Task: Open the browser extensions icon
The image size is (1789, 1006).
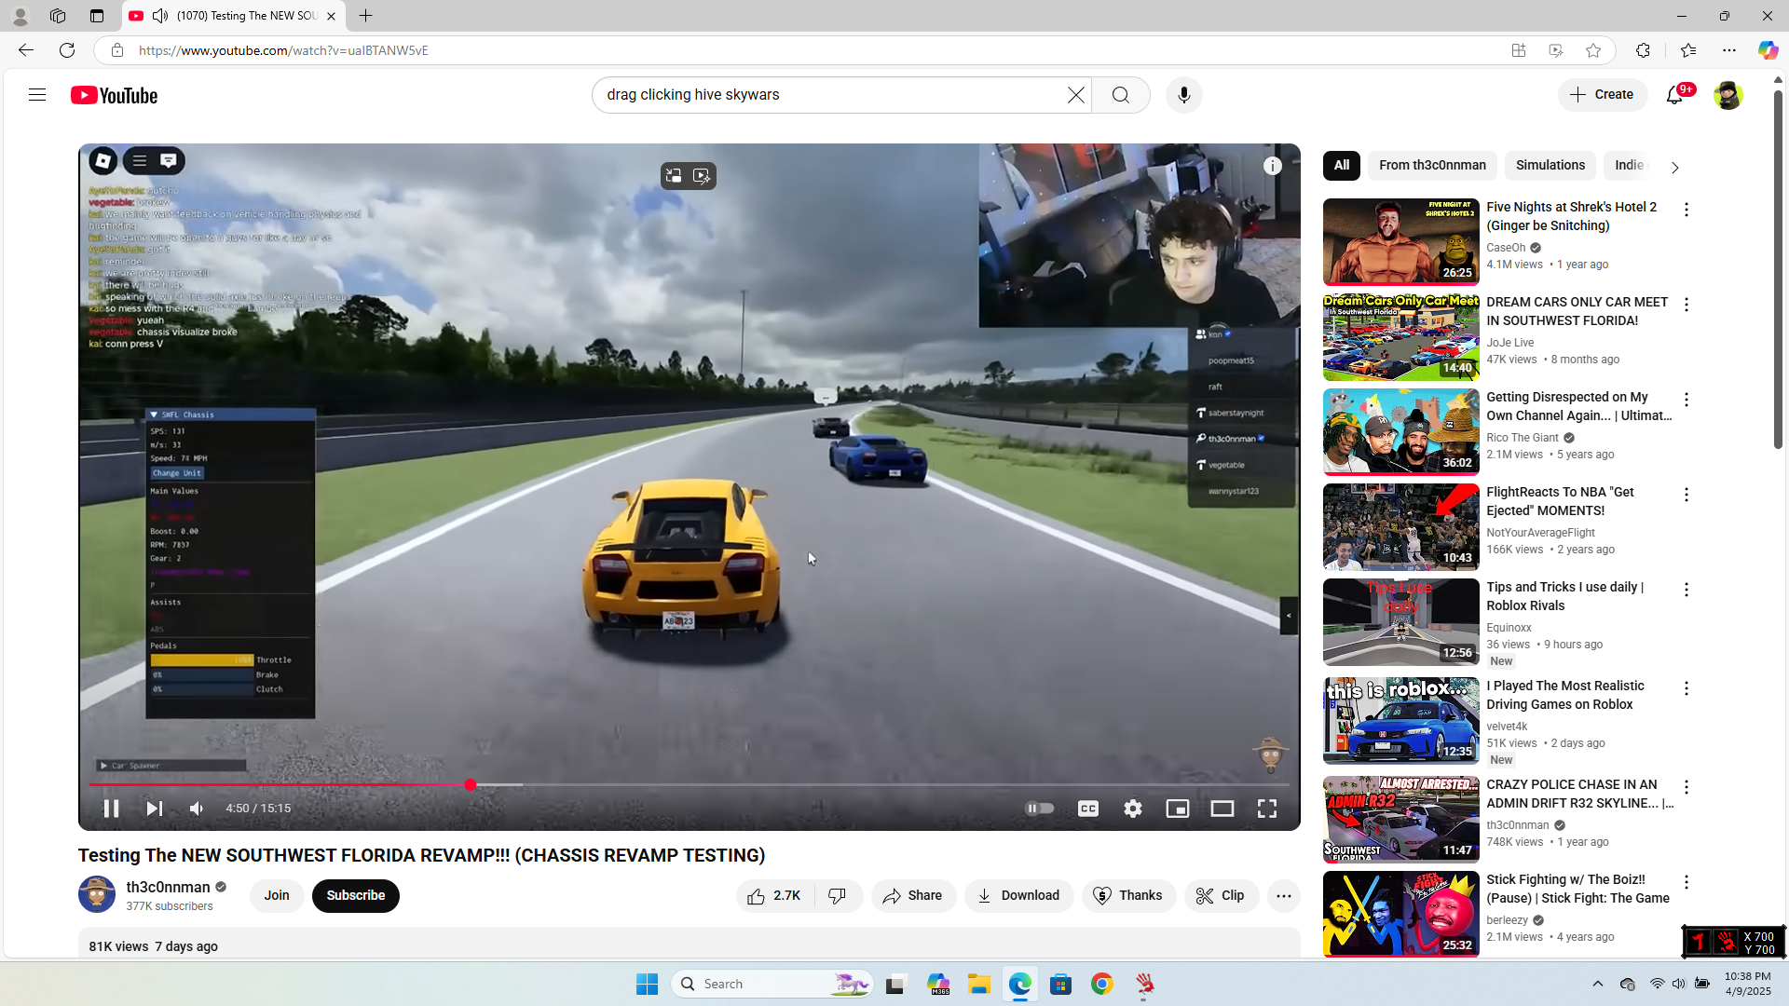Action: [1643, 50]
